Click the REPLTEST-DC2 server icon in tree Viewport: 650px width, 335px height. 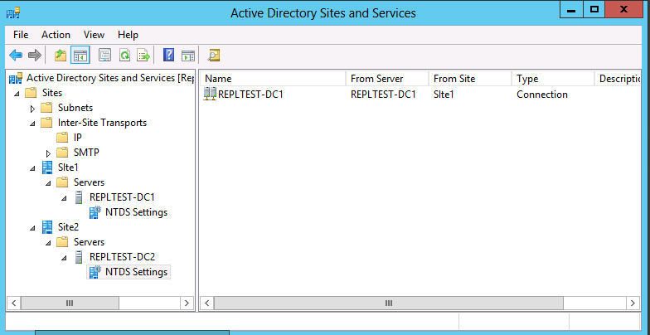[x=79, y=257]
